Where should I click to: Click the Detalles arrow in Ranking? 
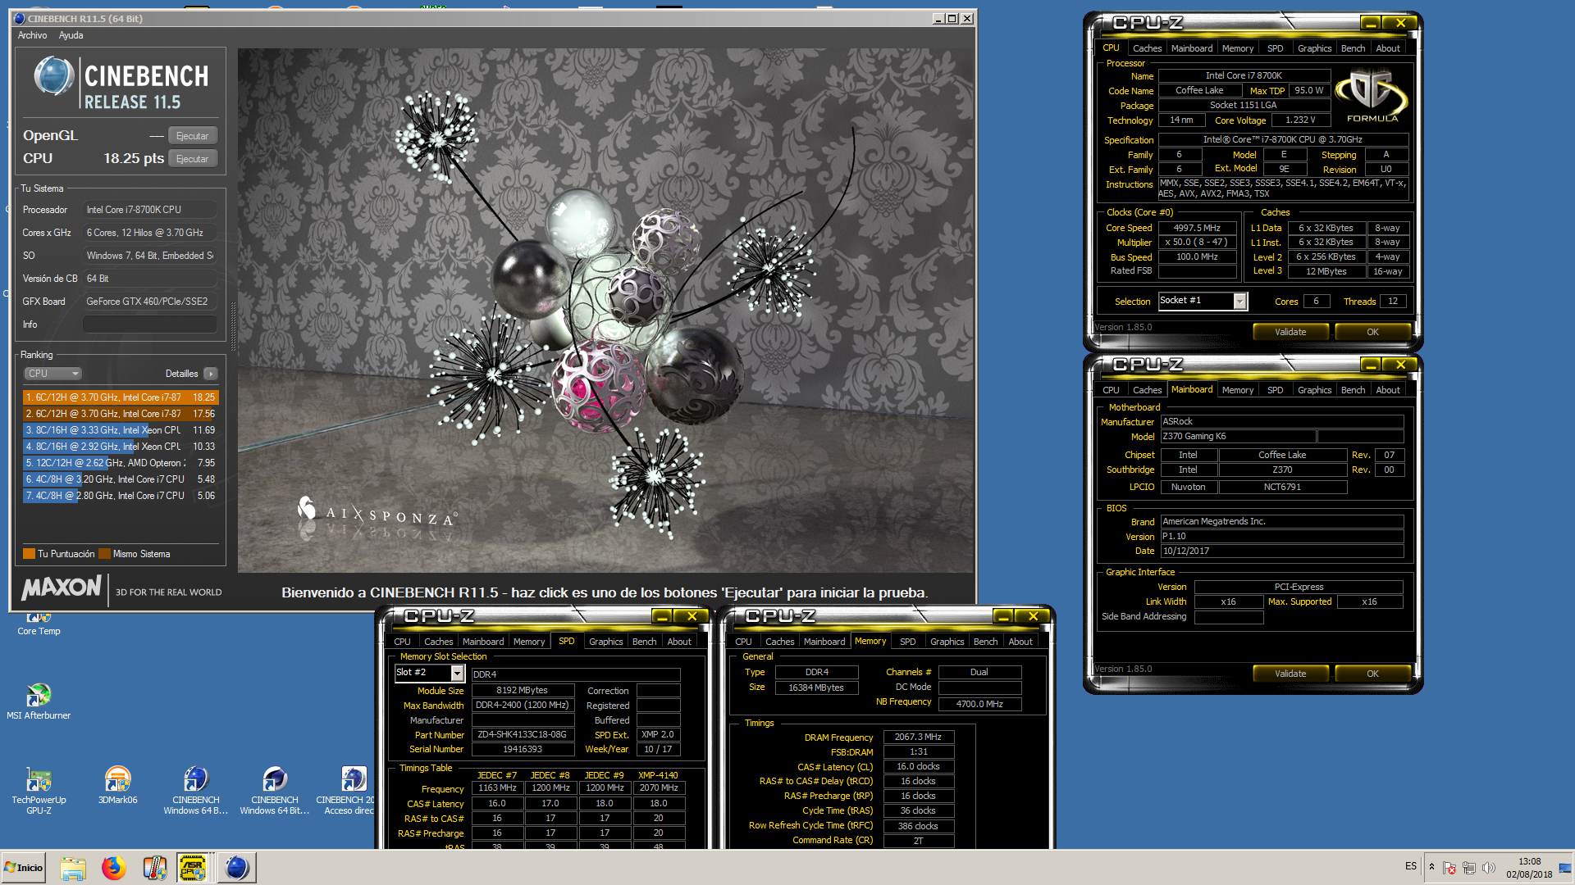click(211, 374)
